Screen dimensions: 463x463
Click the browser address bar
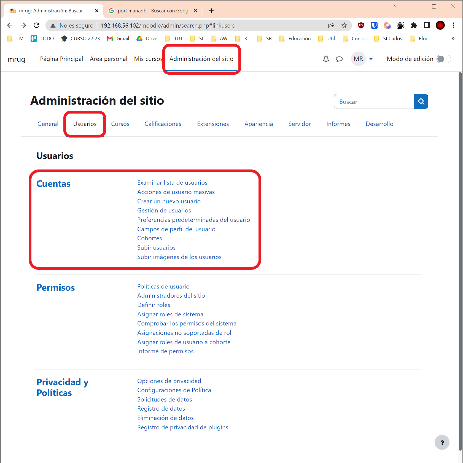click(193, 25)
